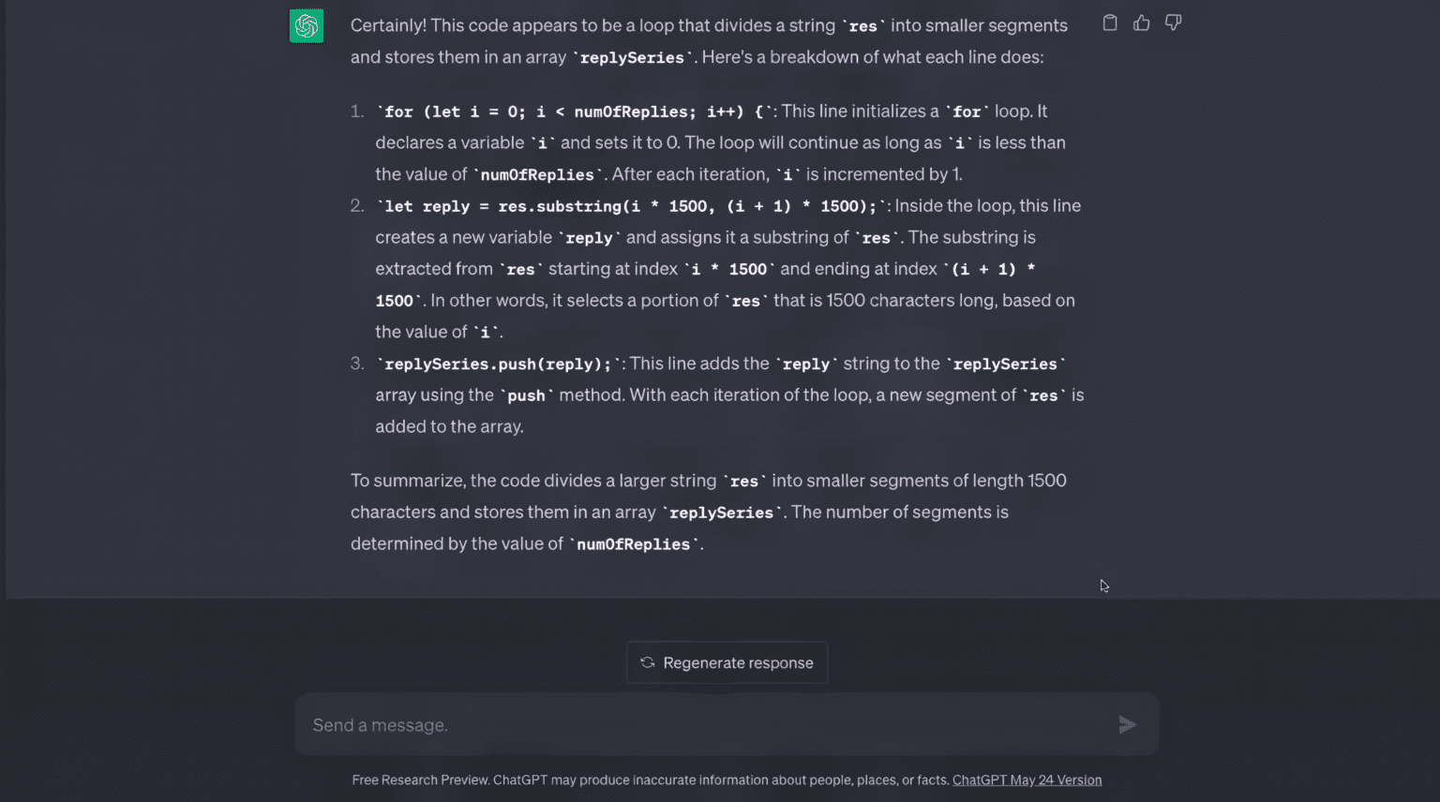Click the list number 3 marker

357,364
